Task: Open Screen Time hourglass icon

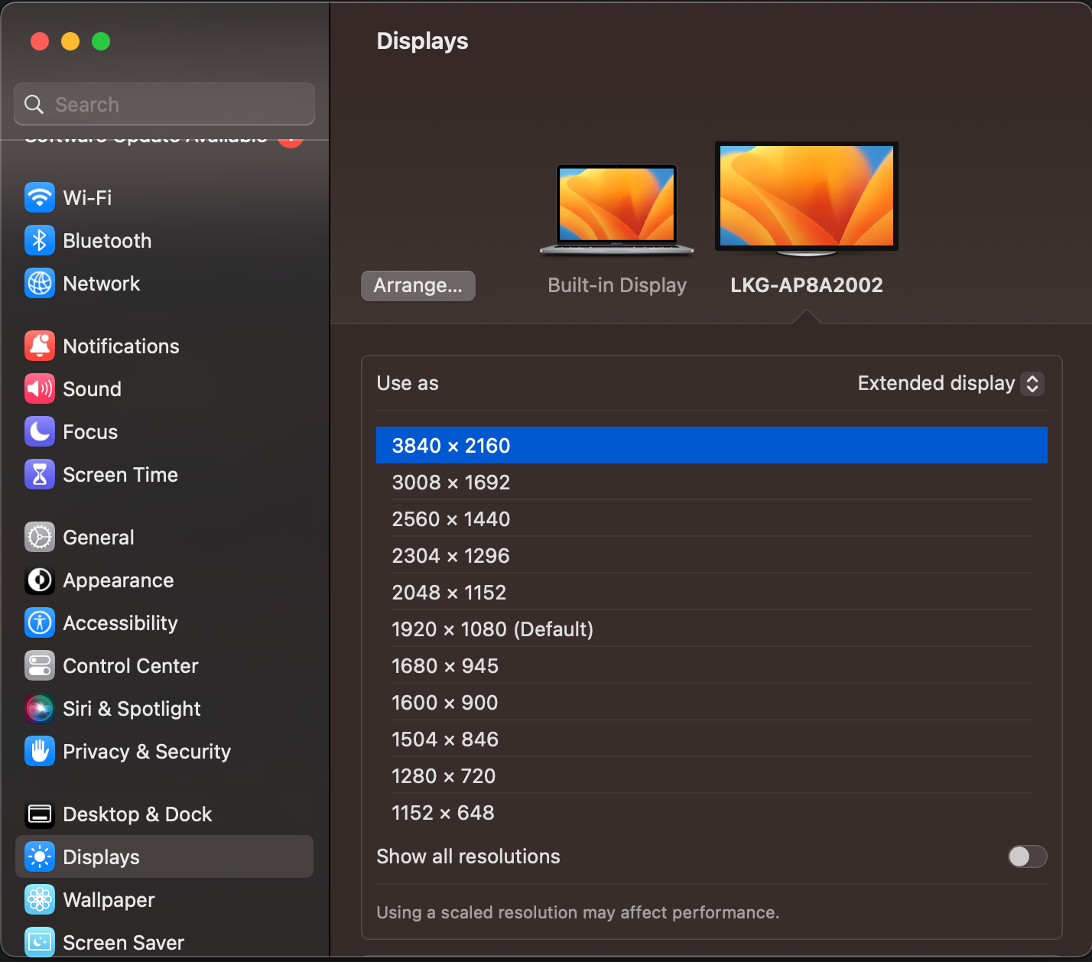Action: (x=40, y=475)
